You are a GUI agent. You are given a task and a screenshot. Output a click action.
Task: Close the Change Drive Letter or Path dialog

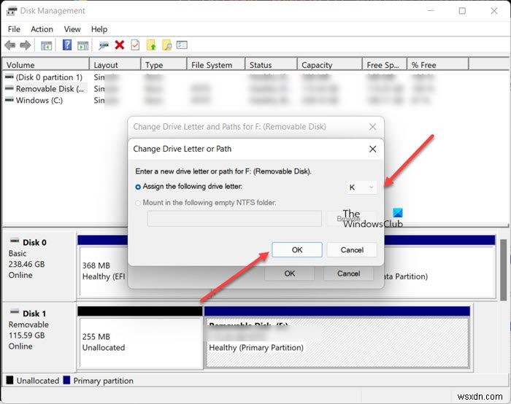point(372,149)
